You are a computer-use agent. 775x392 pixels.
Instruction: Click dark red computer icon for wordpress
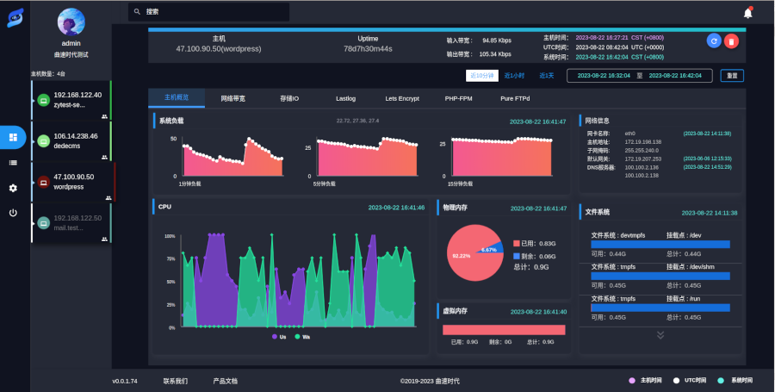coord(44,182)
